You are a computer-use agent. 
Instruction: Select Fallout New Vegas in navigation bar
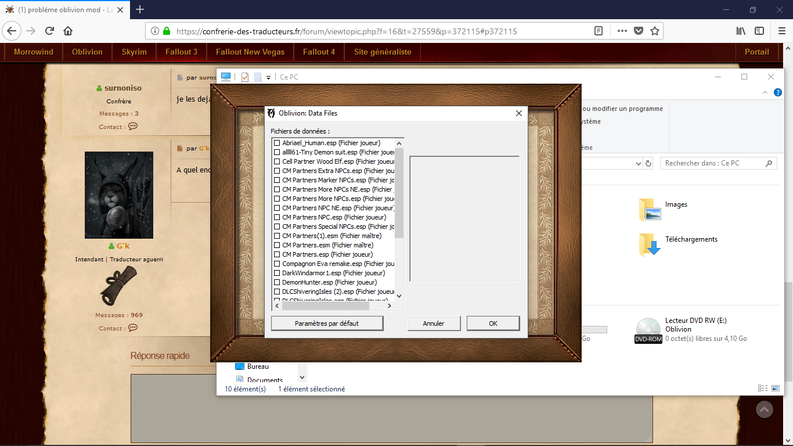(250, 52)
